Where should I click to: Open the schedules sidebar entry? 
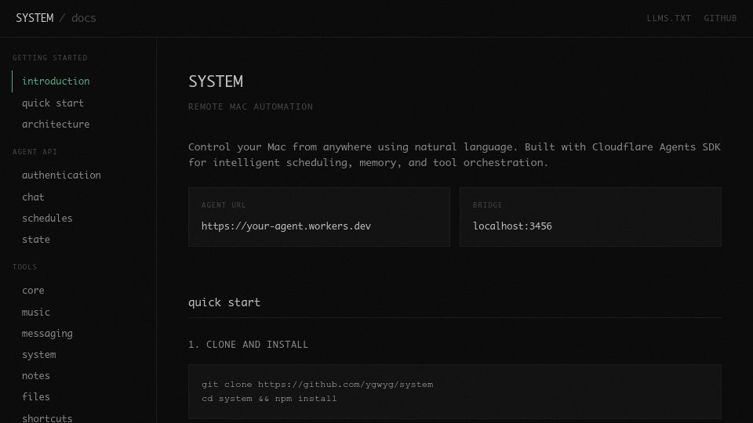[47, 219]
